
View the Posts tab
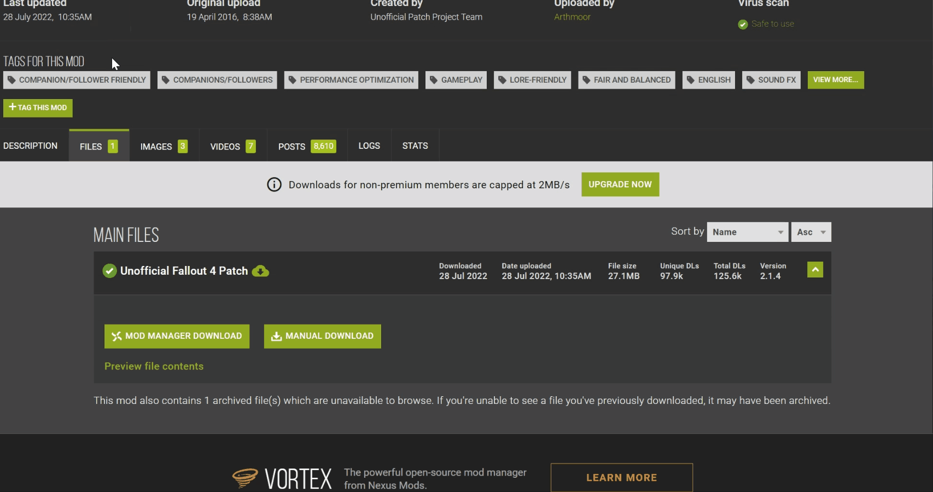(307, 146)
